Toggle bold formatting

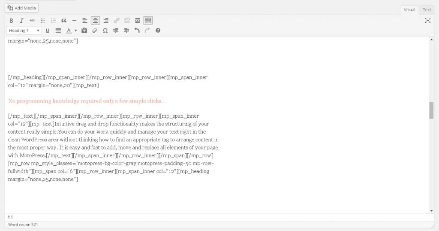(x=11, y=20)
